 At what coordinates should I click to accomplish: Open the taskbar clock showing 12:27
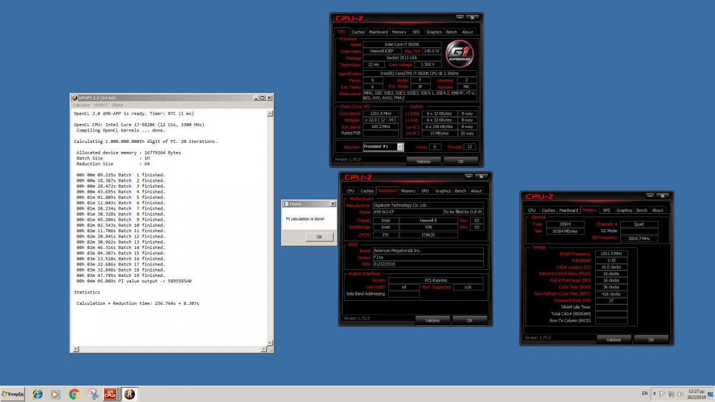697,394
